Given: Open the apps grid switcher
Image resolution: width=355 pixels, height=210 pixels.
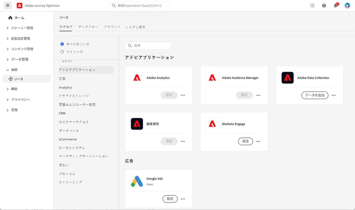Looking at the screenshot, I should (312, 5).
